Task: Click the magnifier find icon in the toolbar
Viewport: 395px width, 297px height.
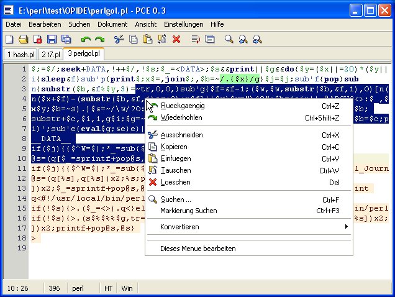Action: pos(229,39)
